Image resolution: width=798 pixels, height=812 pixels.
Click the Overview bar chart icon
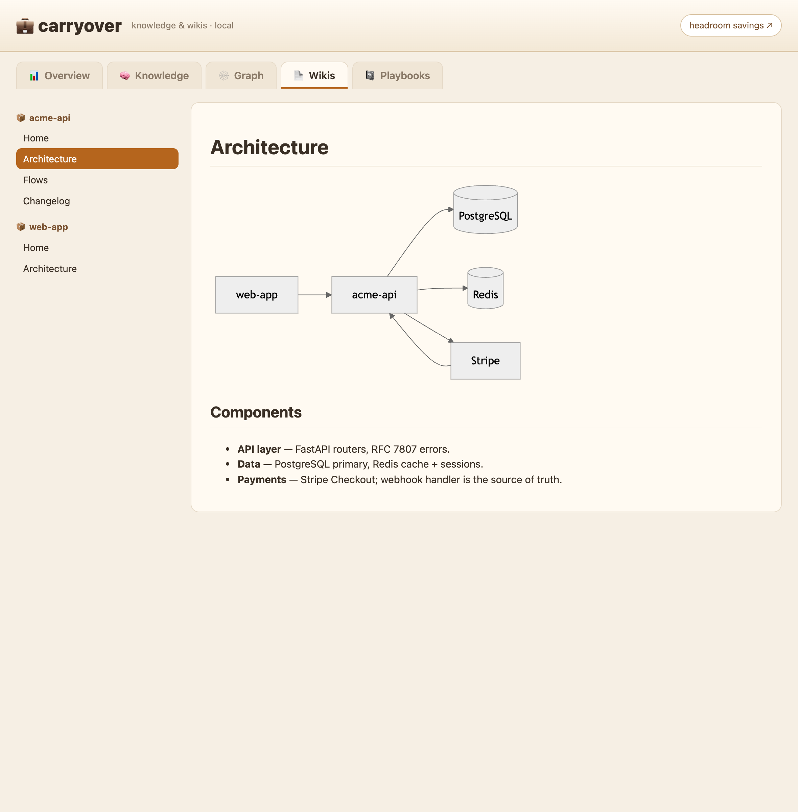tap(34, 76)
